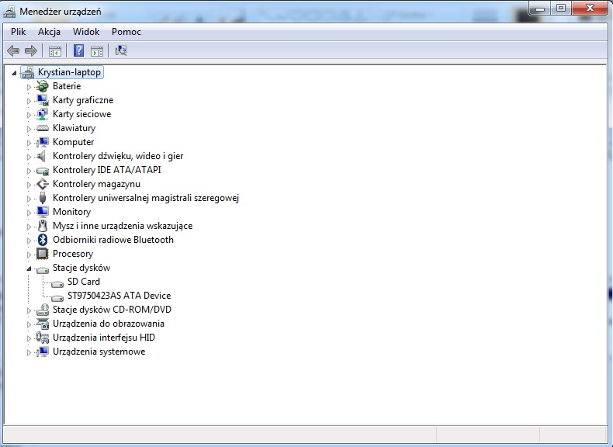Open the Akcja menu
The width and height of the screenshot is (613, 447).
[49, 32]
